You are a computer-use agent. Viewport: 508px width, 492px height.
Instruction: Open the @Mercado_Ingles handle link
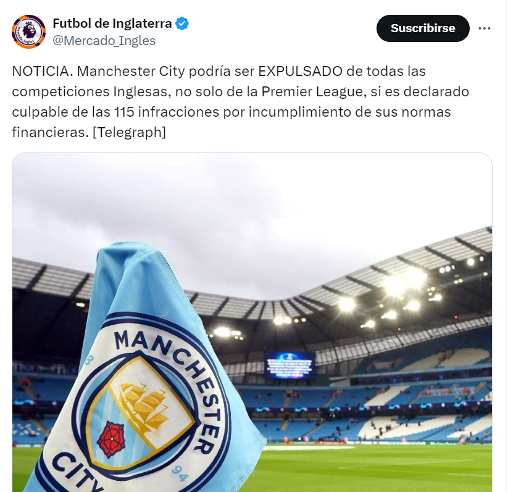pyautogui.click(x=104, y=41)
